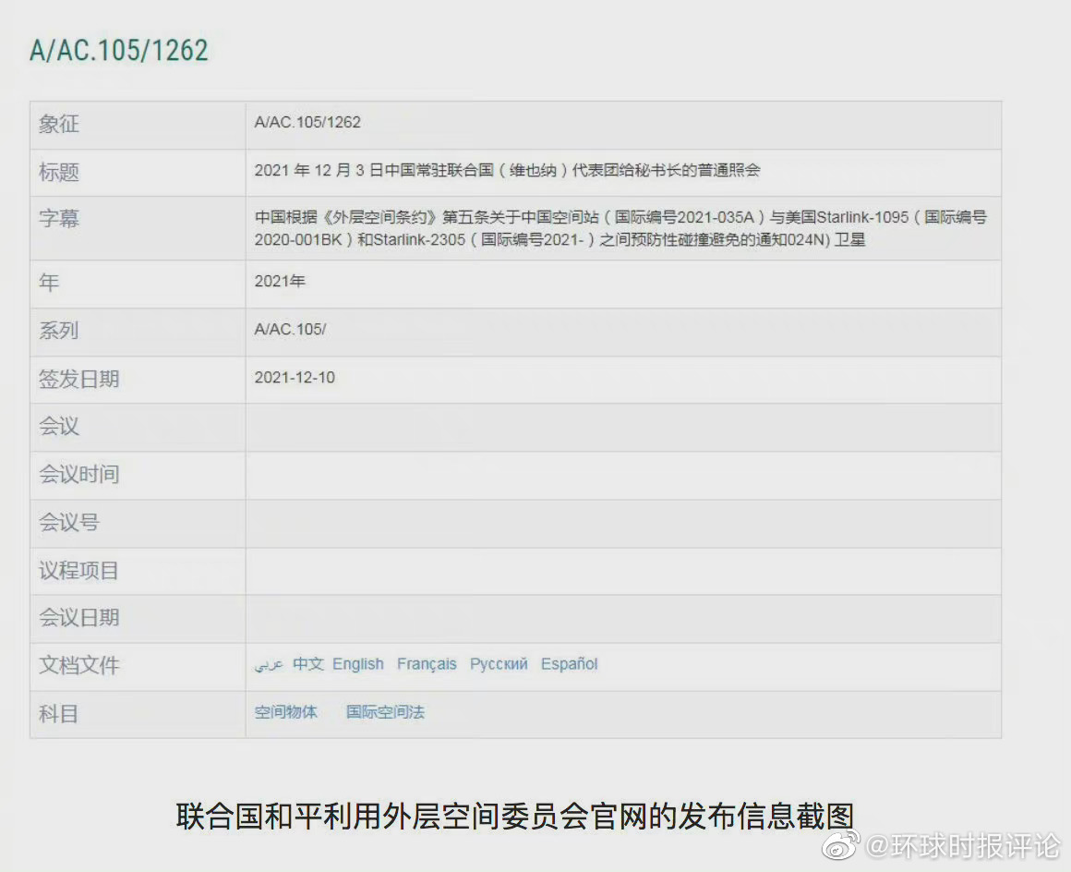Viewport: 1071px width, 872px height.
Task: Click the 文档文件 row label
Action: [x=79, y=665]
